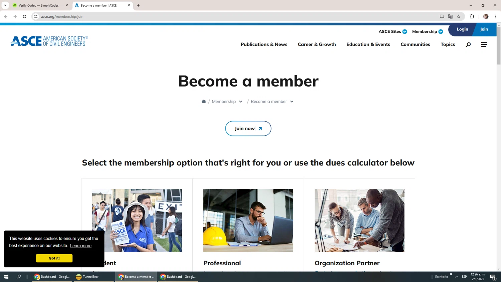Viewport: 501px width, 282px height.
Task: Open the Windows Start menu
Action: pyautogui.click(x=6, y=277)
